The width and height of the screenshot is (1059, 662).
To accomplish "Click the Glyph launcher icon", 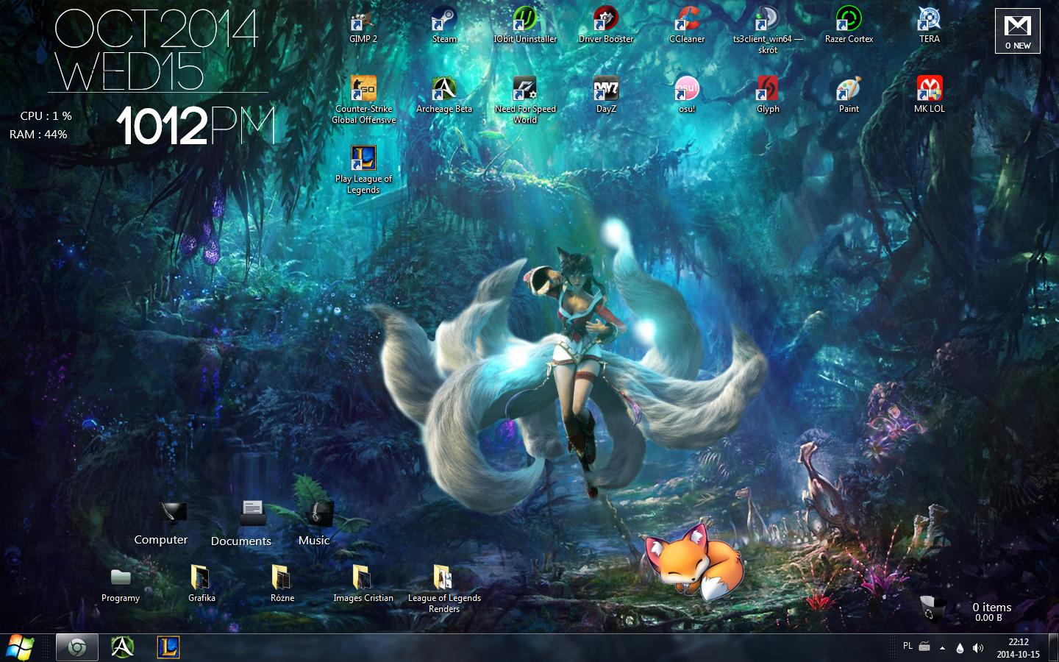I will click(x=768, y=95).
